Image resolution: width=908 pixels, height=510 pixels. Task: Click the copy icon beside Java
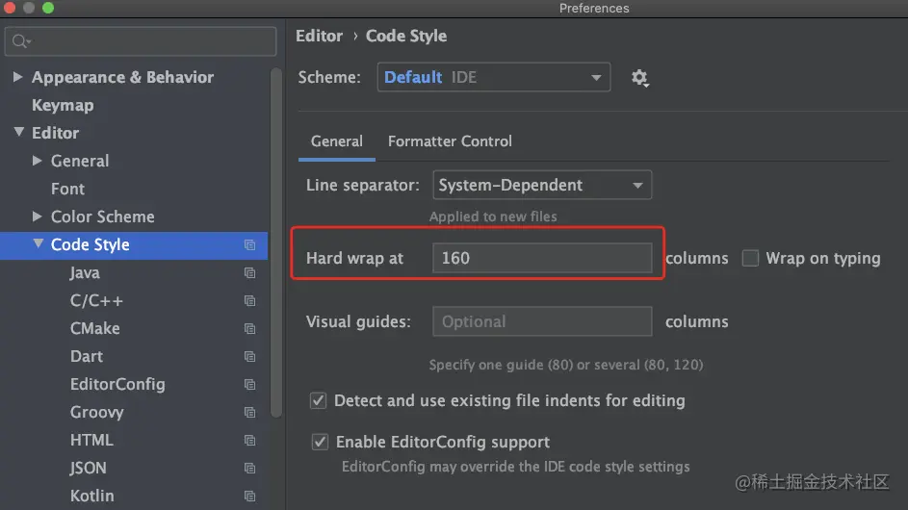tap(250, 273)
